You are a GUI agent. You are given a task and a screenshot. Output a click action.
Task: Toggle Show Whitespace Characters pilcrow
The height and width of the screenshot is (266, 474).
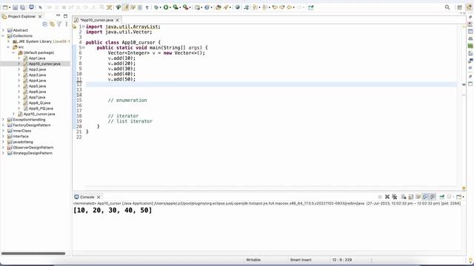[147, 7]
